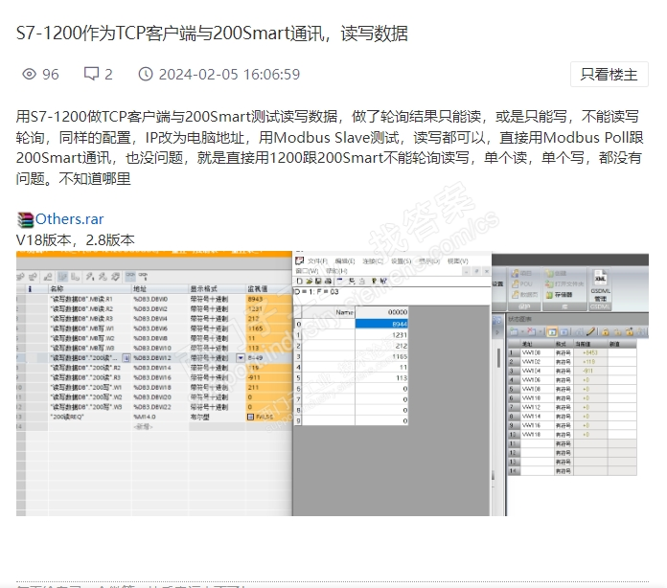Select VW100 address in status chart

pos(537,352)
